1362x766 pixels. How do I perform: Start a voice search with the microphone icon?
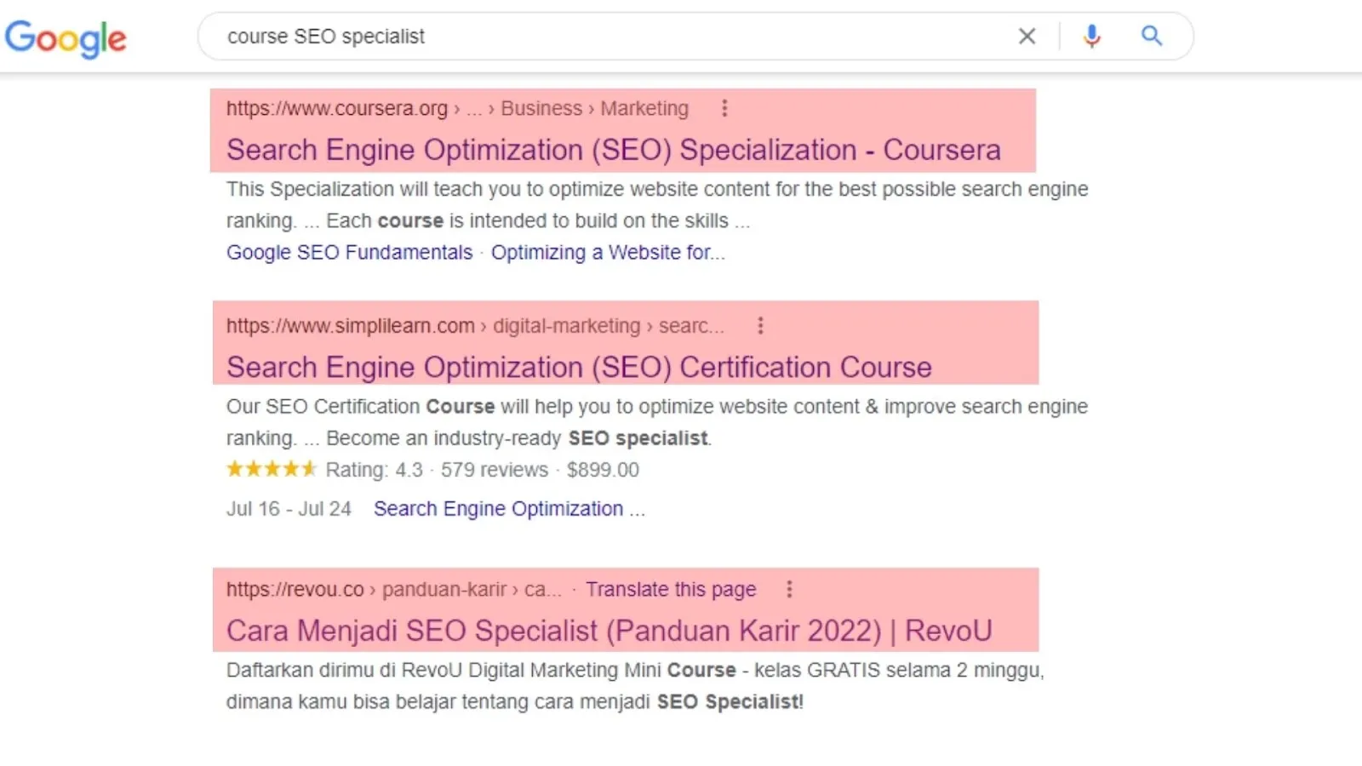[x=1090, y=36]
